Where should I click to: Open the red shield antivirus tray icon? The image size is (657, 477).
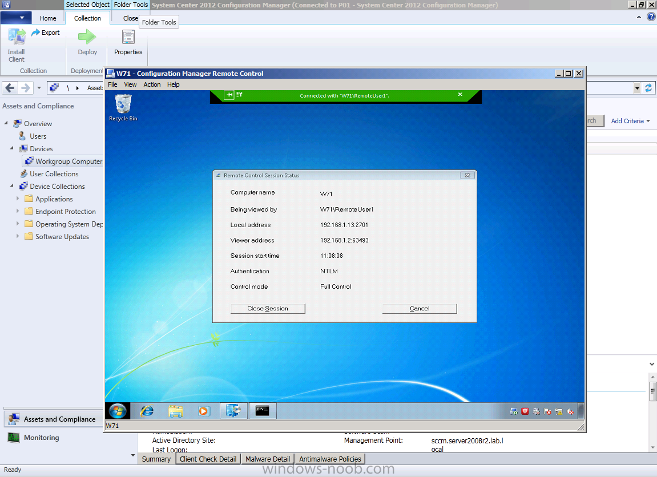tap(525, 411)
